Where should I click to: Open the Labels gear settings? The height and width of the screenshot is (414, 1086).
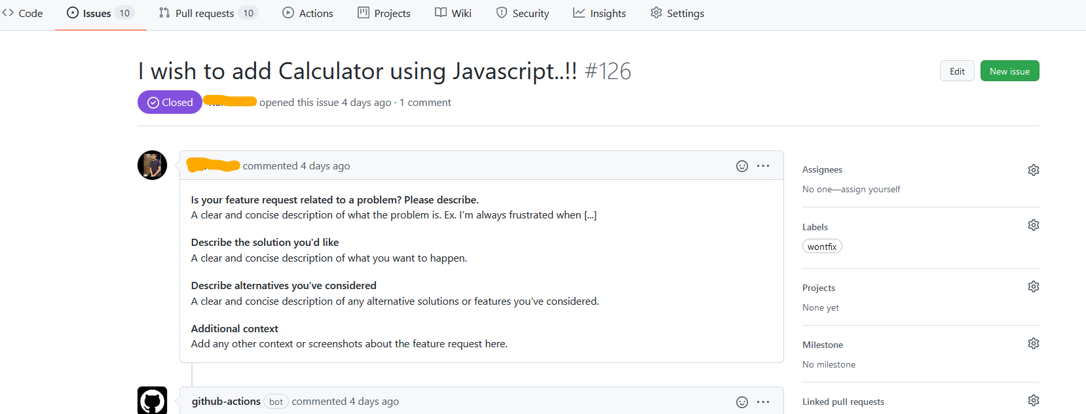tap(1034, 225)
